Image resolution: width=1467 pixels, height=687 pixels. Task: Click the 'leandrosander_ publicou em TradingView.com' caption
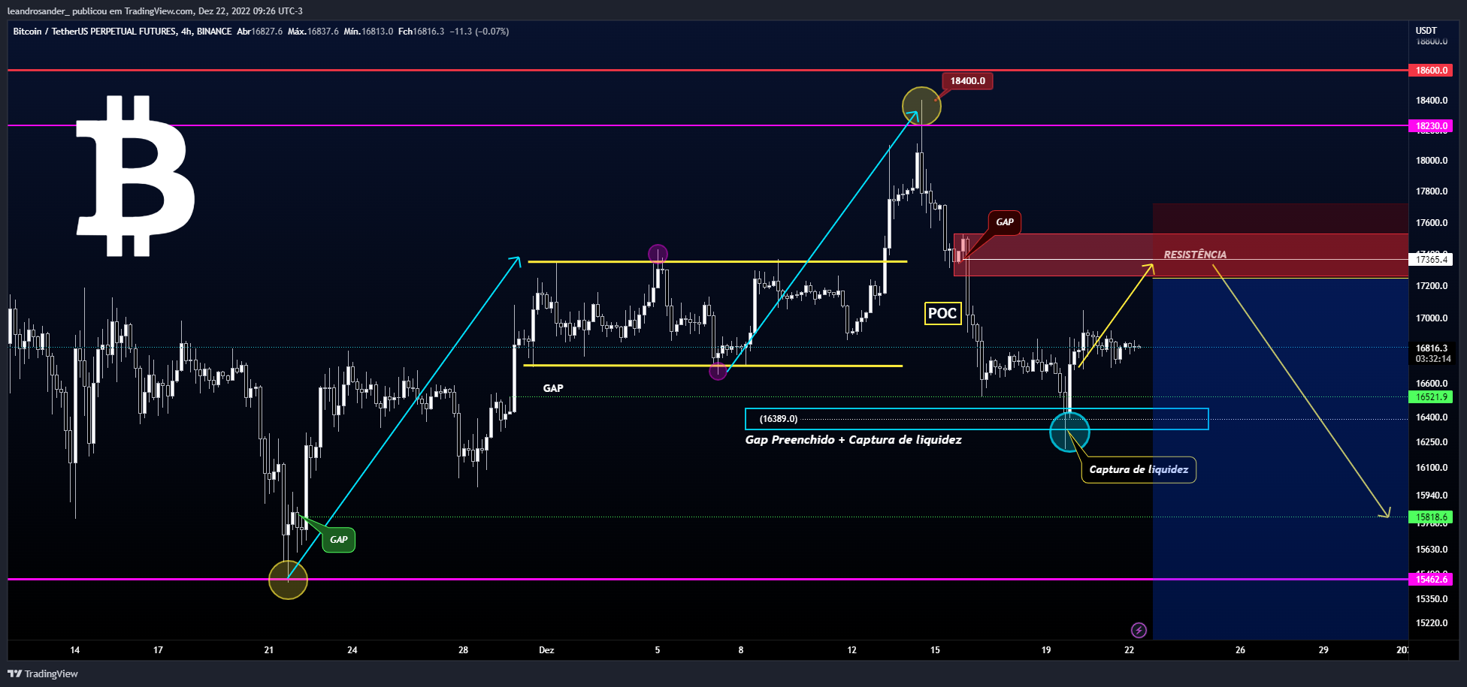tap(101, 11)
